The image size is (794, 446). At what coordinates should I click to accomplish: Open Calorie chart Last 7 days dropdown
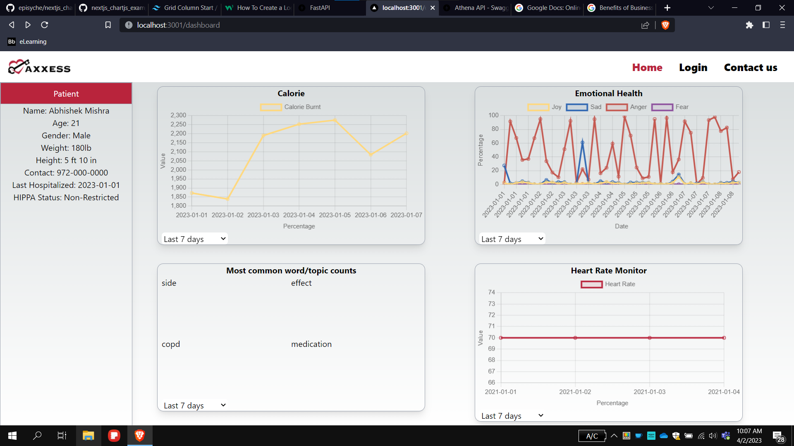(x=194, y=239)
